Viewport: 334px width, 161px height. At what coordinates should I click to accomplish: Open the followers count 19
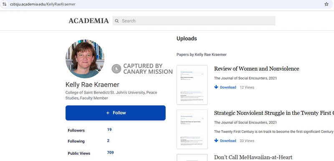click(109, 130)
